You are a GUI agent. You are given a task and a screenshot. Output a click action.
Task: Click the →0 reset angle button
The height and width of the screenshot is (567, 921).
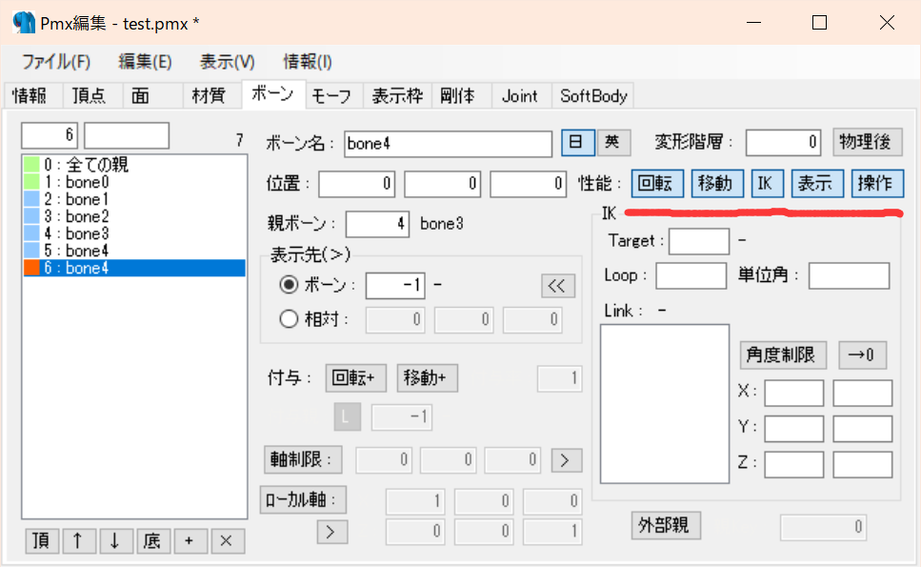862,354
